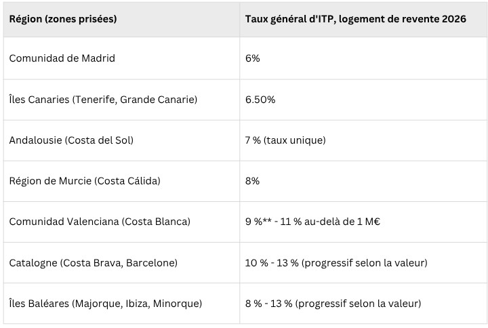Select the '8 % - 13 %' progressive rate cell
The width and height of the screenshot is (488, 328).
click(363, 304)
